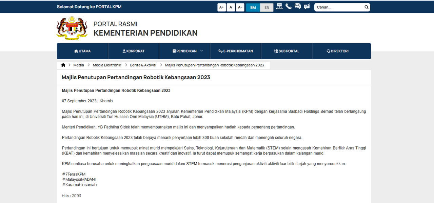Viewport: 434px width, 203px height.
Task: Switch language to BM
Action: point(253,7)
